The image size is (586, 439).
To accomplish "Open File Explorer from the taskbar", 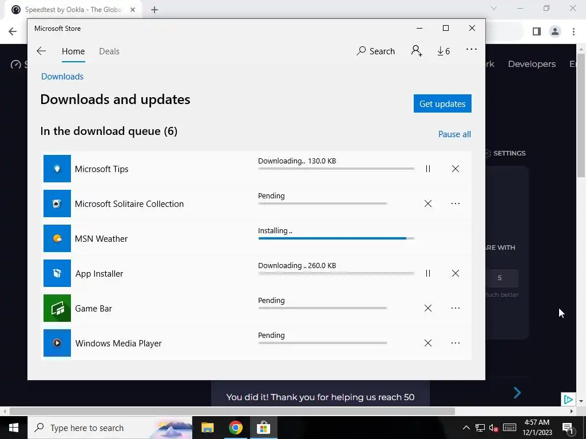I will [x=207, y=428].
